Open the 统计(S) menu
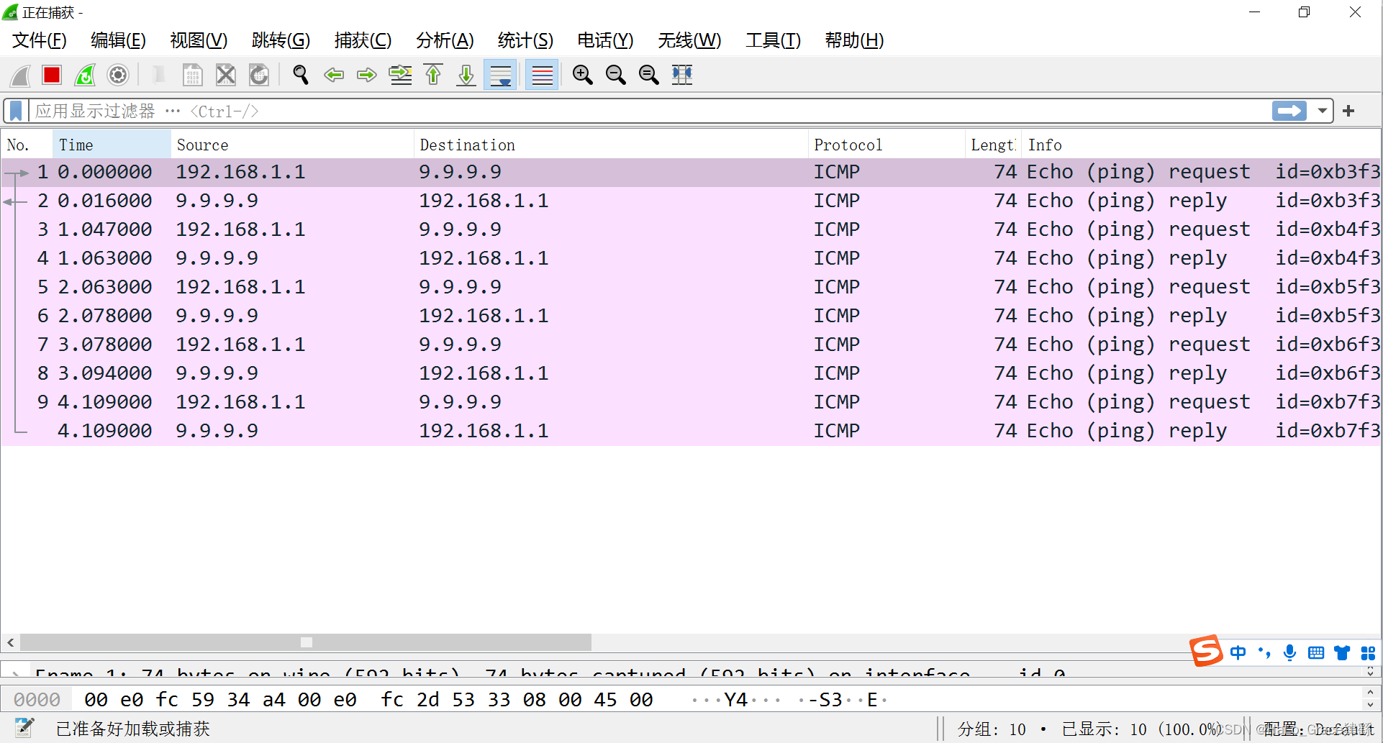Image resolution: width=1383 pixels, height=743 pixels. (525, 40)
